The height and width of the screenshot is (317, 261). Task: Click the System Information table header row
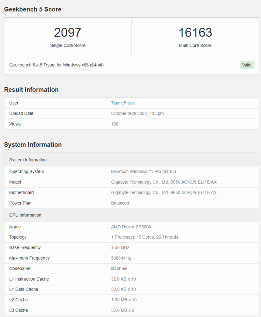132,160
